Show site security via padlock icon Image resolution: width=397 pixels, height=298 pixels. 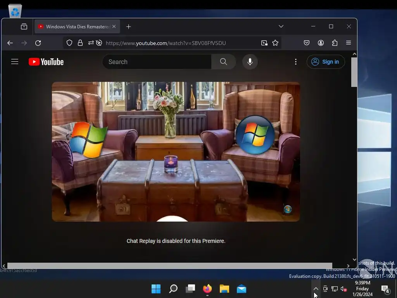click(80, 43)
